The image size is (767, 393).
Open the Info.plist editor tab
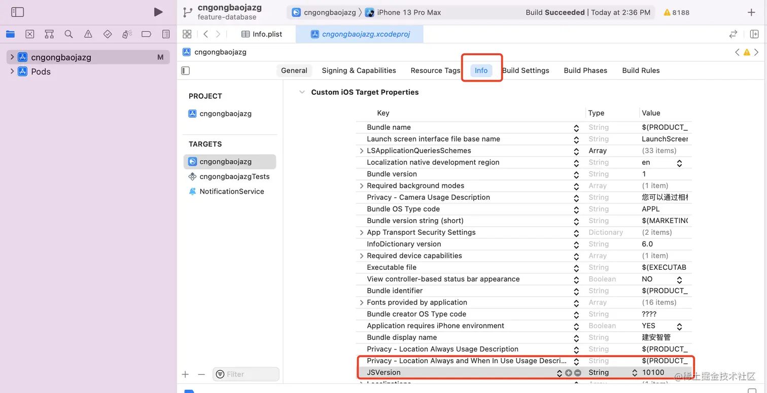(x=262, y=34)
